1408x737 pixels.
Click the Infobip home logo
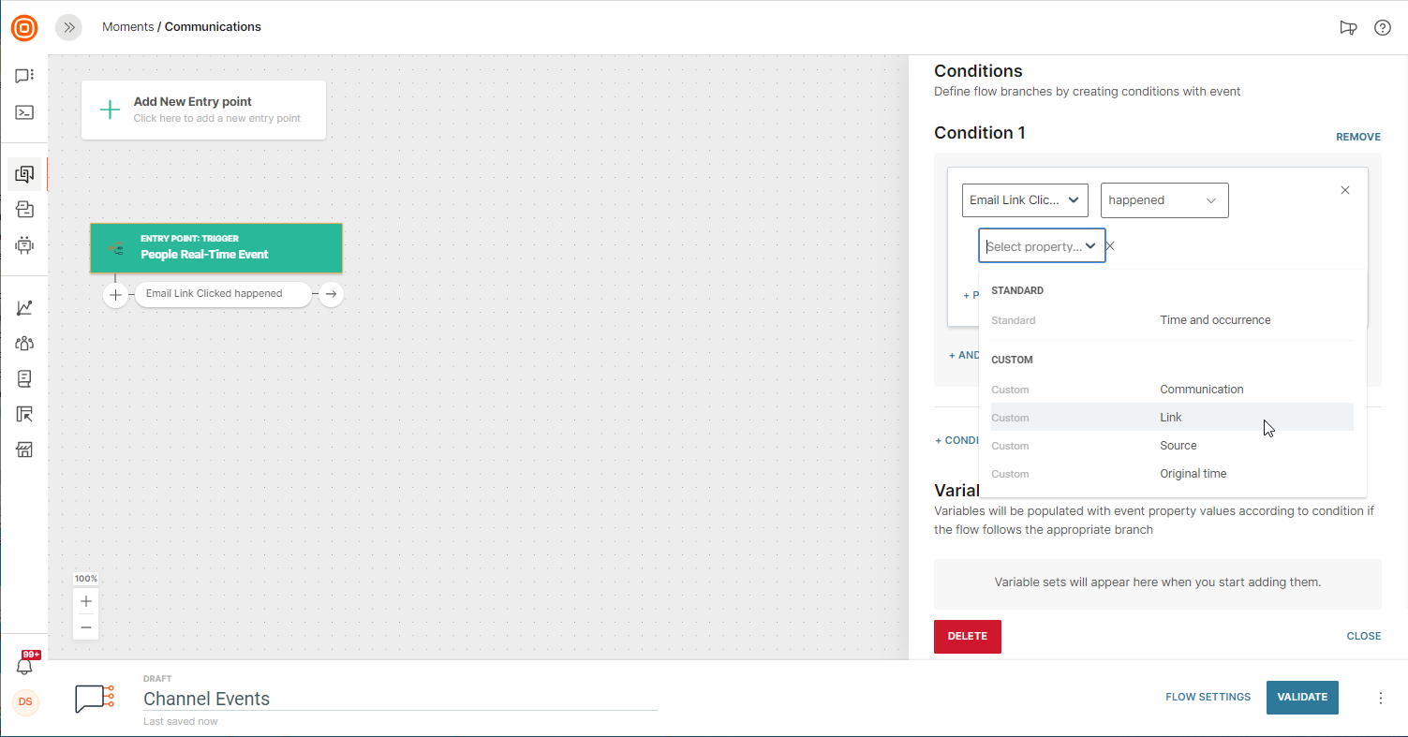click(x=24, y=27)
